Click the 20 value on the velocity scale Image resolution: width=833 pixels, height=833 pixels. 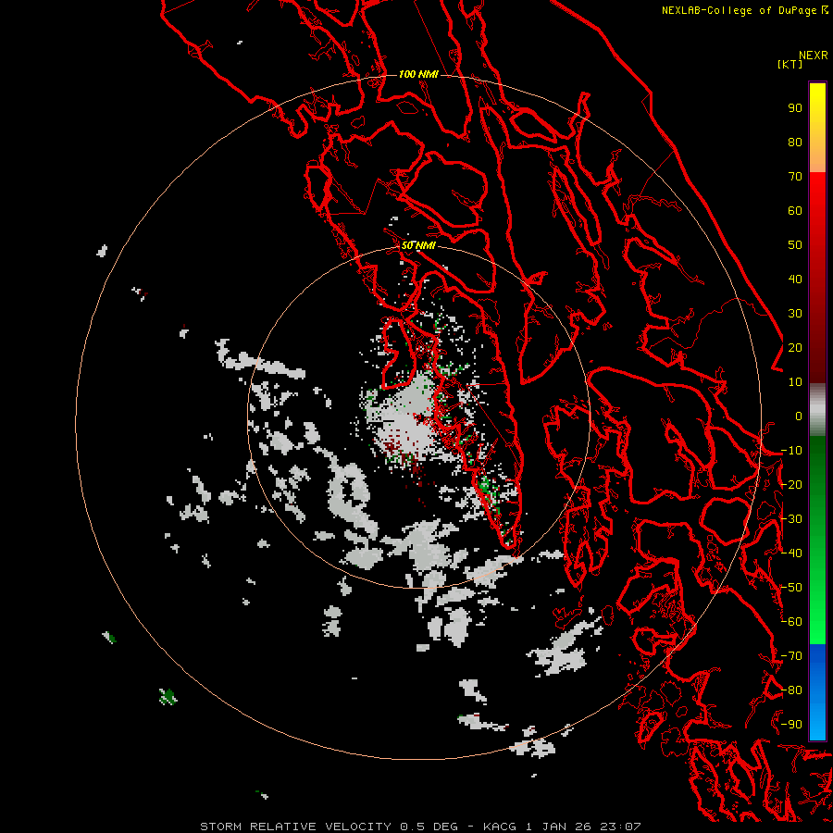[x=795, y=348]
